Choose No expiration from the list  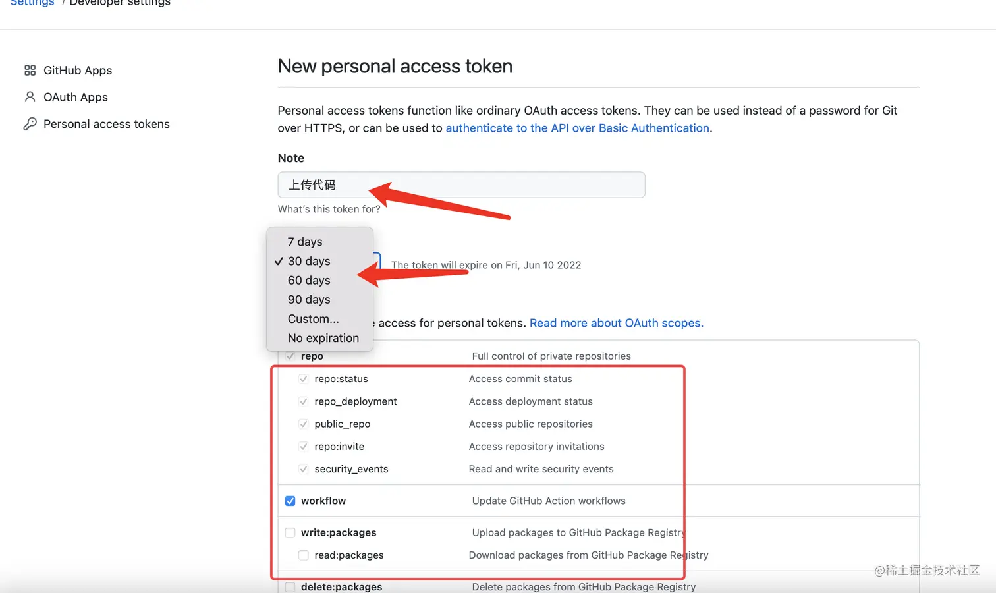pyautogui.click(x=323, y=338)
